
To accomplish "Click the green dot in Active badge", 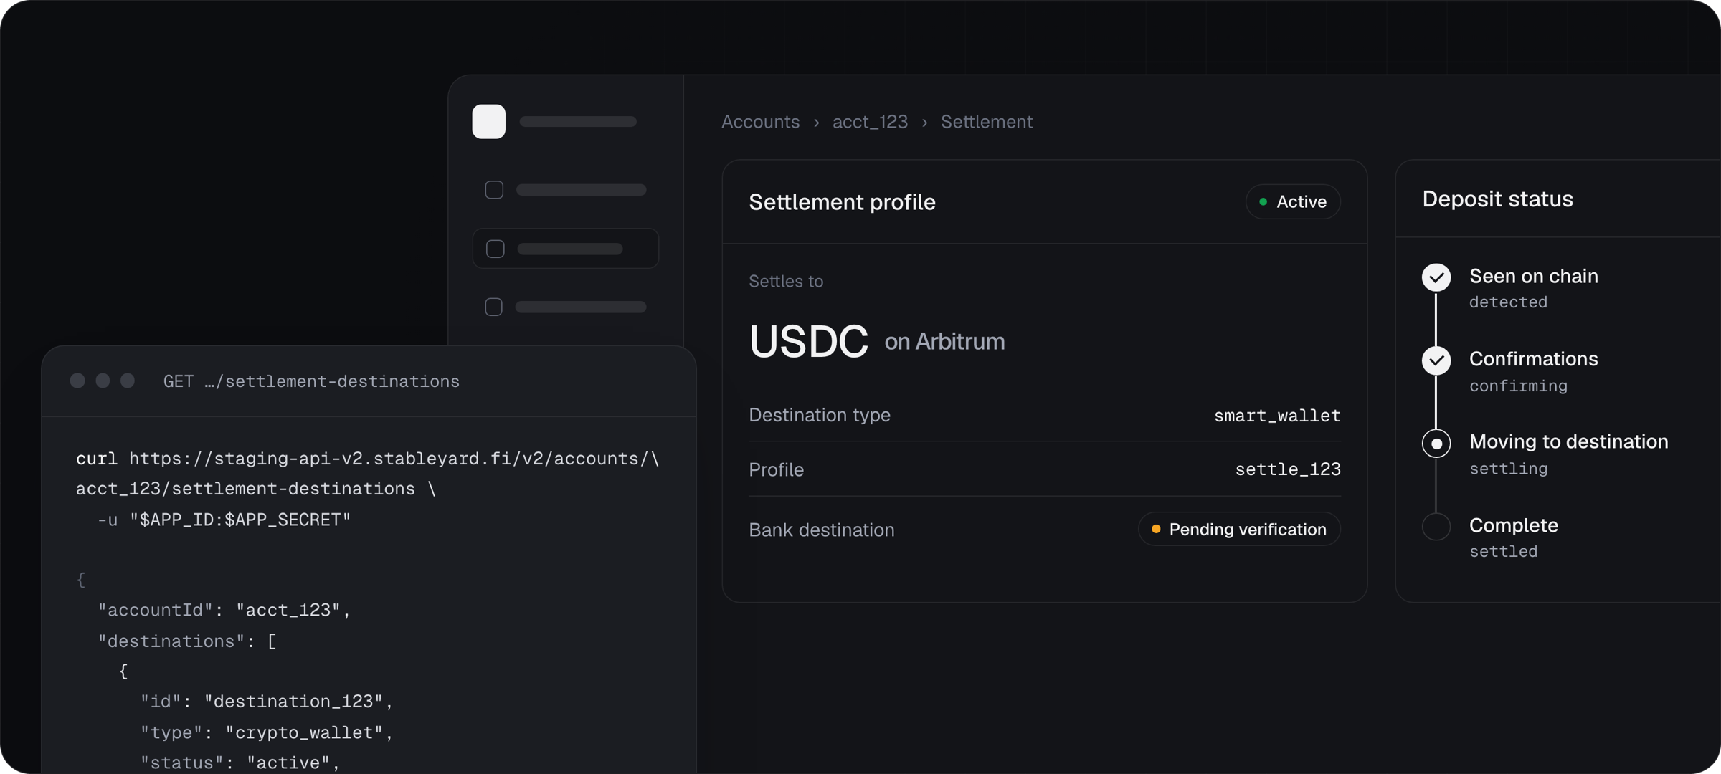I will pyautogui.click(x=1263, y=201).
